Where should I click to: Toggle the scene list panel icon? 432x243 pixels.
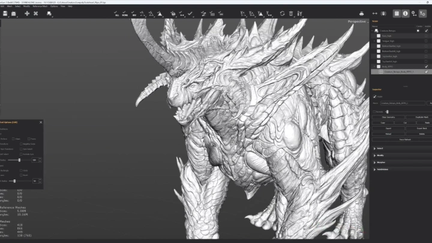tap(397, 13)
